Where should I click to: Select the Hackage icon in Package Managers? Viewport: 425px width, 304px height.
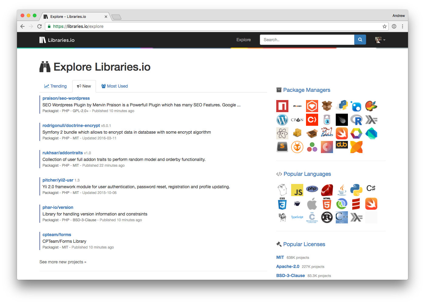(371, 120)
